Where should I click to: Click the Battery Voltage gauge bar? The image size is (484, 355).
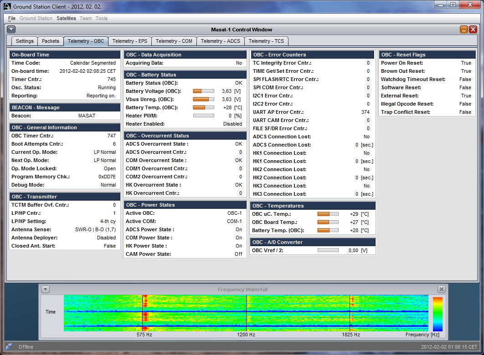[204, 91]
